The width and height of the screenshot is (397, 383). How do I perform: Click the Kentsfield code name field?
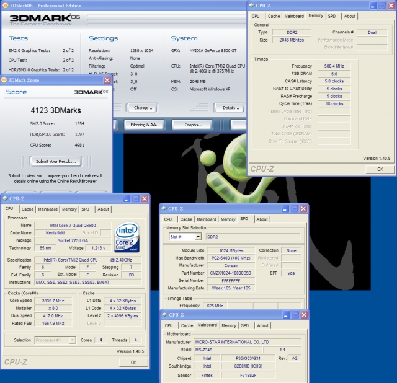pyautogui.click(x=55, y=233)
